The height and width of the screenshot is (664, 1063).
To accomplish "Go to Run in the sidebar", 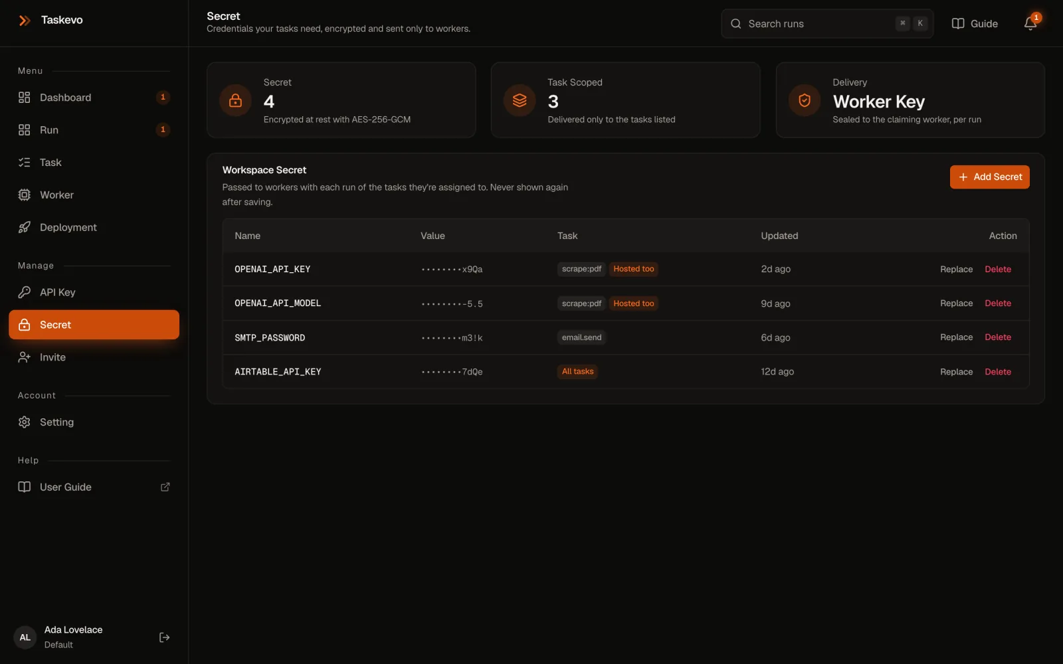I will 94,130.
